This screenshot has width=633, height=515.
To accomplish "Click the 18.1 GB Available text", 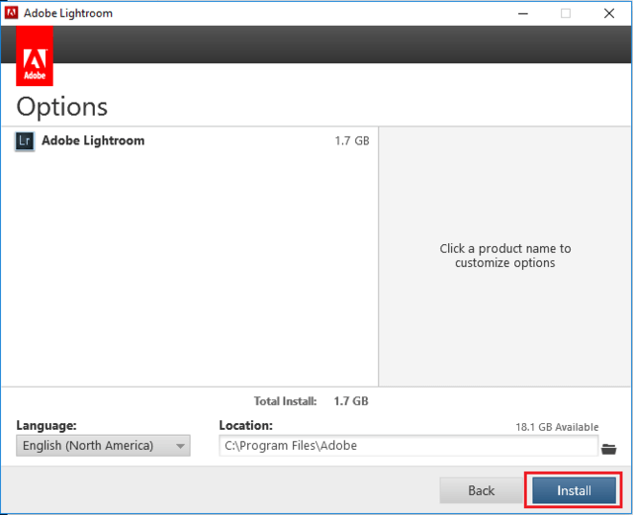I will tap(557, 427).
